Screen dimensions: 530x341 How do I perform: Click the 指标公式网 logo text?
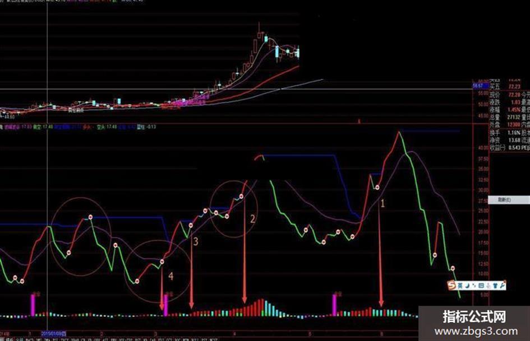474,317
